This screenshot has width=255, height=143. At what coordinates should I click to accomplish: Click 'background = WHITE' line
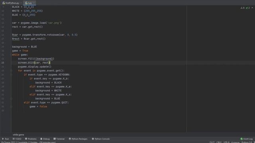[49, 91]
